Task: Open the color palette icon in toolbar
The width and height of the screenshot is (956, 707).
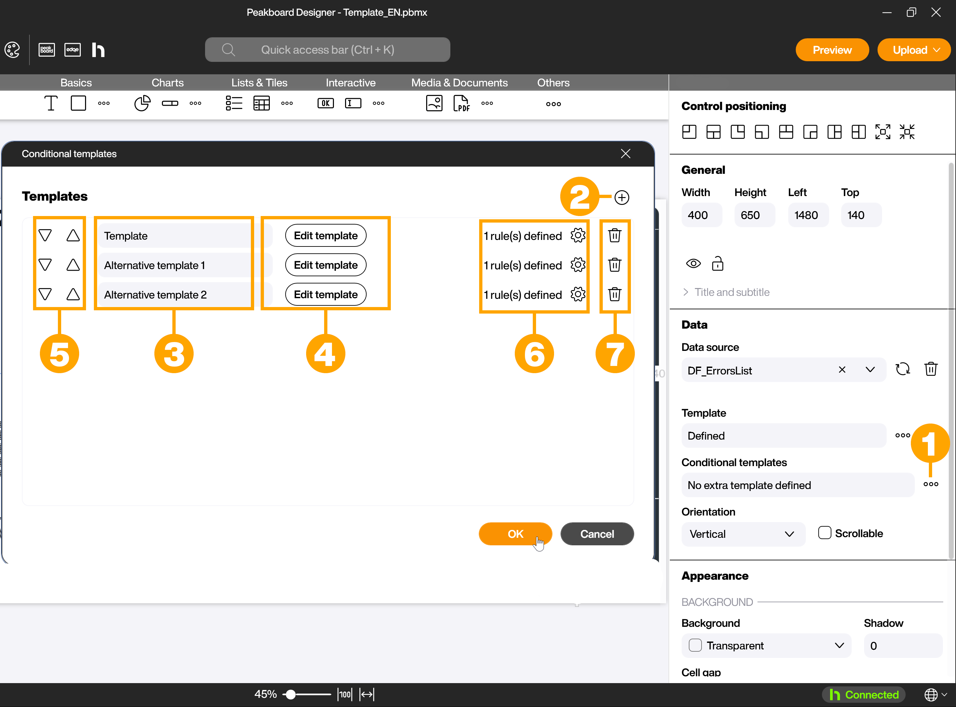Action: 12,50
